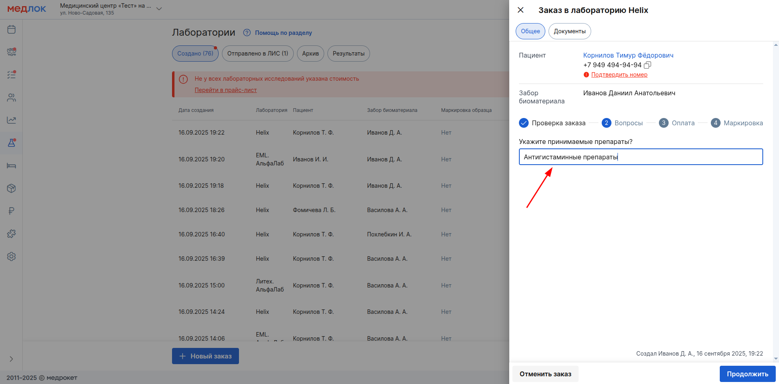Expand the collapsed left sidebar
Image resolution: width=779 pixels, height=384 pixels.
tap(11, 359)
